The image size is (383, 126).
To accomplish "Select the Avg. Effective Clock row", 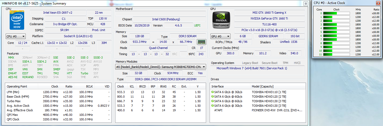I will coord(58,110).
